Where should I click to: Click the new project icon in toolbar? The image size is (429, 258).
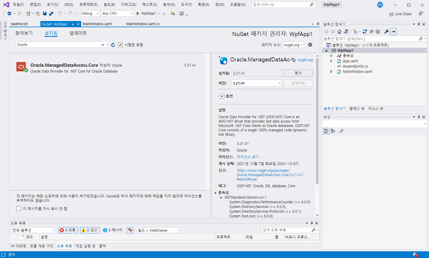pos(28,13)
